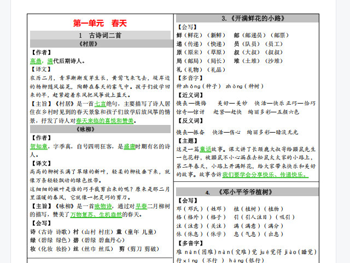
Task: Click the green underlined name 贺知章
Action: (39, 147)
